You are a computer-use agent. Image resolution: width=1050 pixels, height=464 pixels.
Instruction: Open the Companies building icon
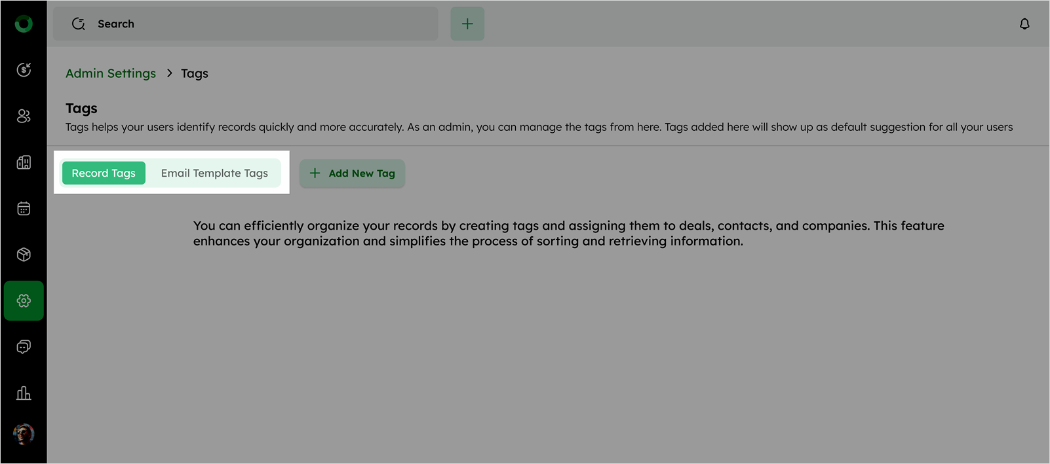24,162
